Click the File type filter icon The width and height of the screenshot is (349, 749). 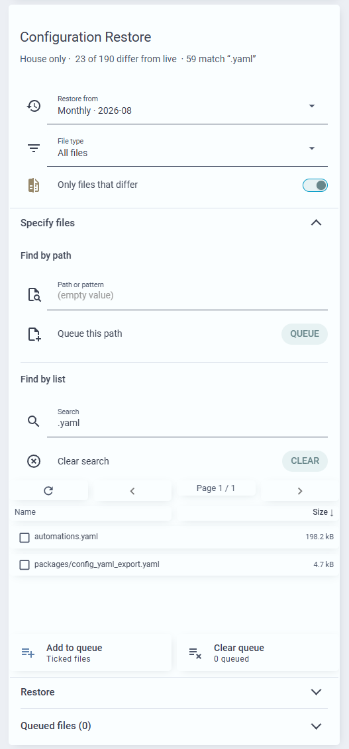click(x=34, y=148)
